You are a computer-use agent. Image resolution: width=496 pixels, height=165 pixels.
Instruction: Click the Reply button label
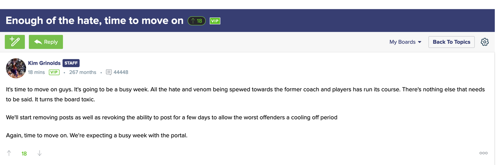(x=51, y=42)
